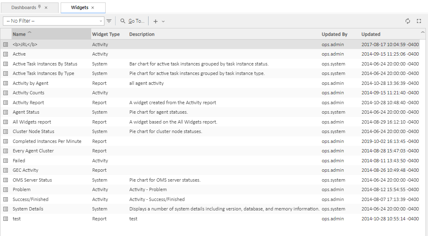This screenshot has width=428, height=236.
Task: Click the filter lines icon
Action: (109, 21)
